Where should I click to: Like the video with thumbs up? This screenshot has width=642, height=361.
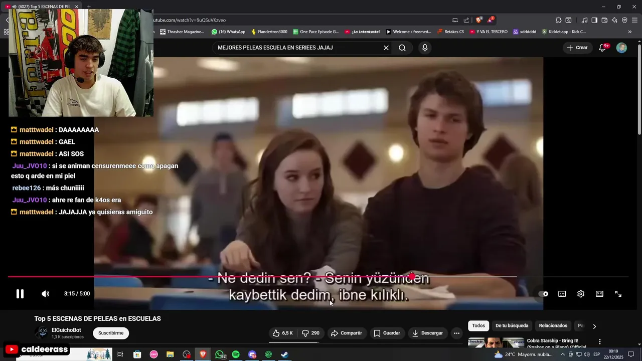pos(283,333)
